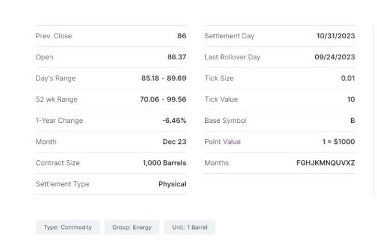Click the Dec 23 month value
Viewport: 377px width, 247px height.
pos(174,141)
